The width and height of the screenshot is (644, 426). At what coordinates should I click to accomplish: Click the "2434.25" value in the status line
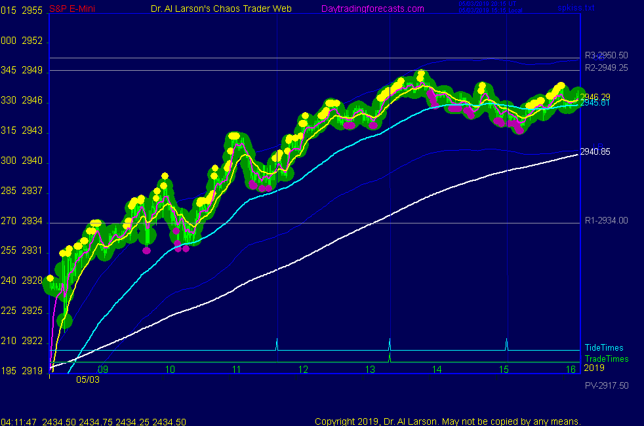click(x=132, y=422)
